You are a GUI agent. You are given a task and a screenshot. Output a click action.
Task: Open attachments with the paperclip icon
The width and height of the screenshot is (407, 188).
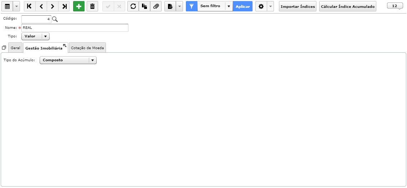(x=156, y=6)
